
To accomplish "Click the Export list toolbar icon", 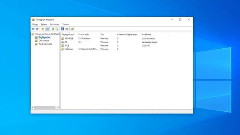I will click(x=57, y=29).
